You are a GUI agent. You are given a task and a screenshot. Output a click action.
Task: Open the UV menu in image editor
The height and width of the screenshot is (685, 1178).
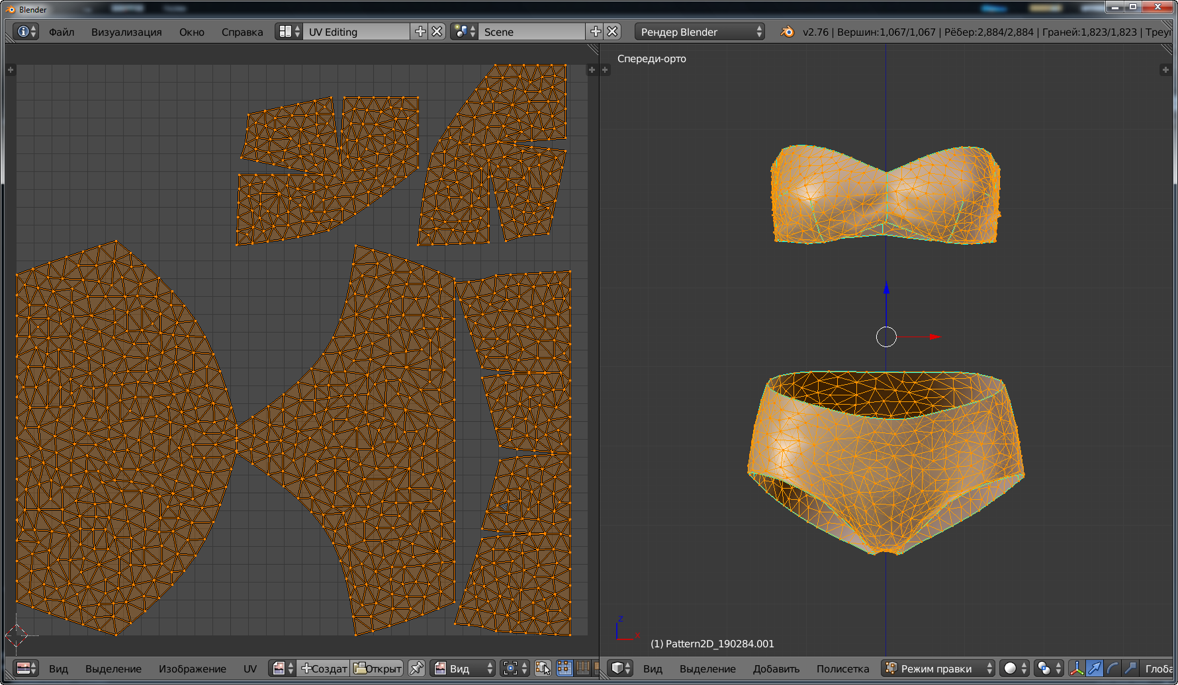coord(249,668)
